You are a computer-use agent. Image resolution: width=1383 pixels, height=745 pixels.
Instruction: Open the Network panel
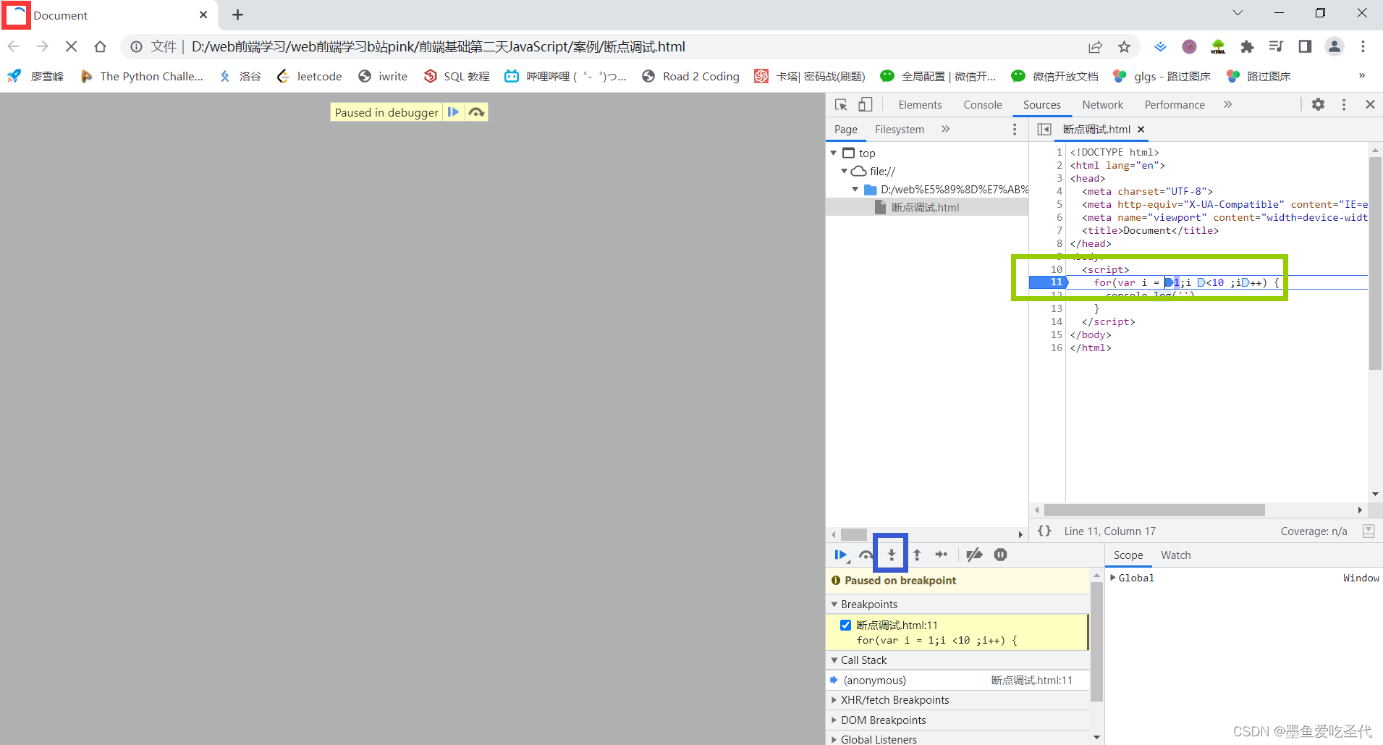click(1102, 104)
